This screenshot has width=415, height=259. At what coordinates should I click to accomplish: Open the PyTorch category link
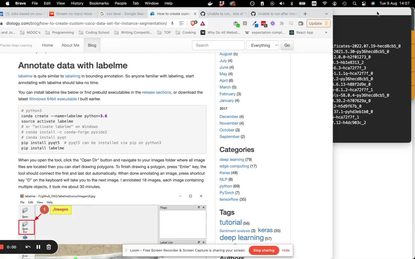227,193
